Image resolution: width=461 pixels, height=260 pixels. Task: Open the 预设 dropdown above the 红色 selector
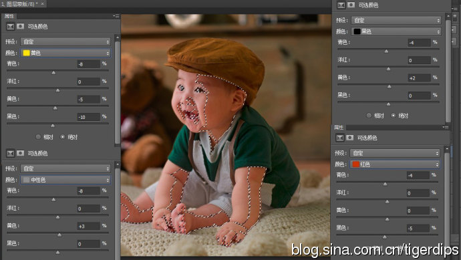(395, 153)
